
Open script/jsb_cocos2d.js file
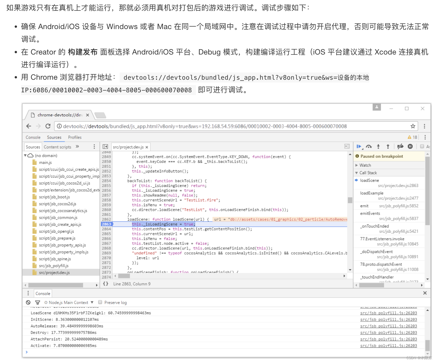pyautogui.click(x=58, y=204)
